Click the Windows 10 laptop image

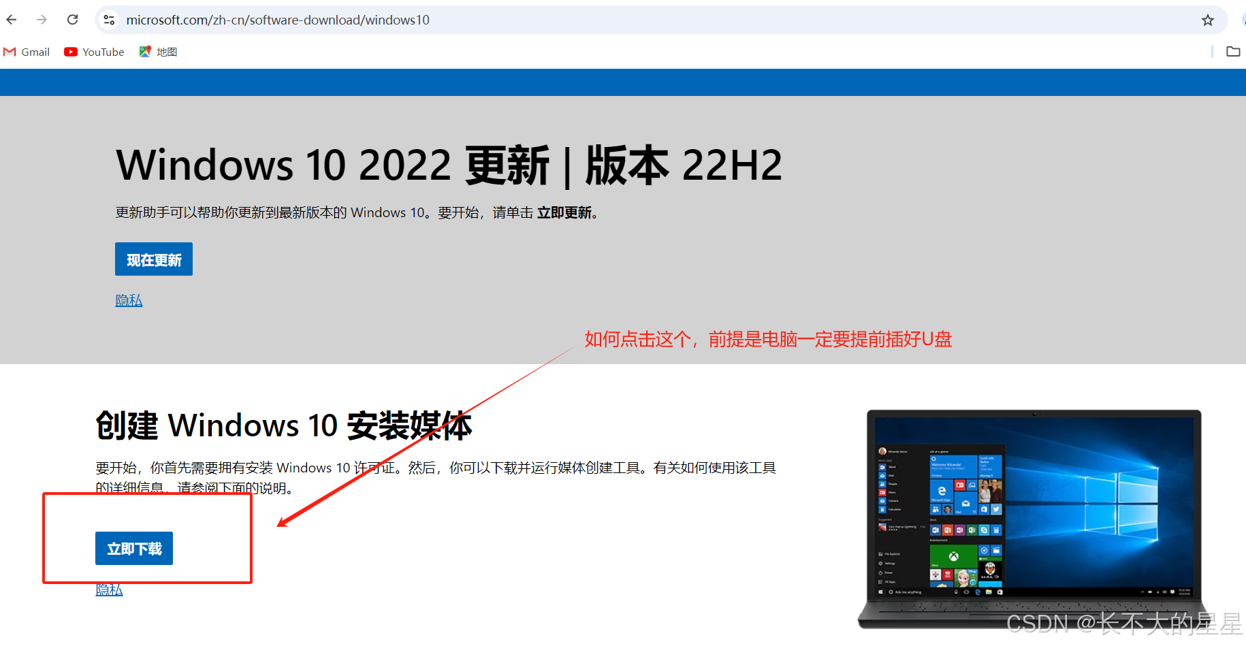[1034, 519]
